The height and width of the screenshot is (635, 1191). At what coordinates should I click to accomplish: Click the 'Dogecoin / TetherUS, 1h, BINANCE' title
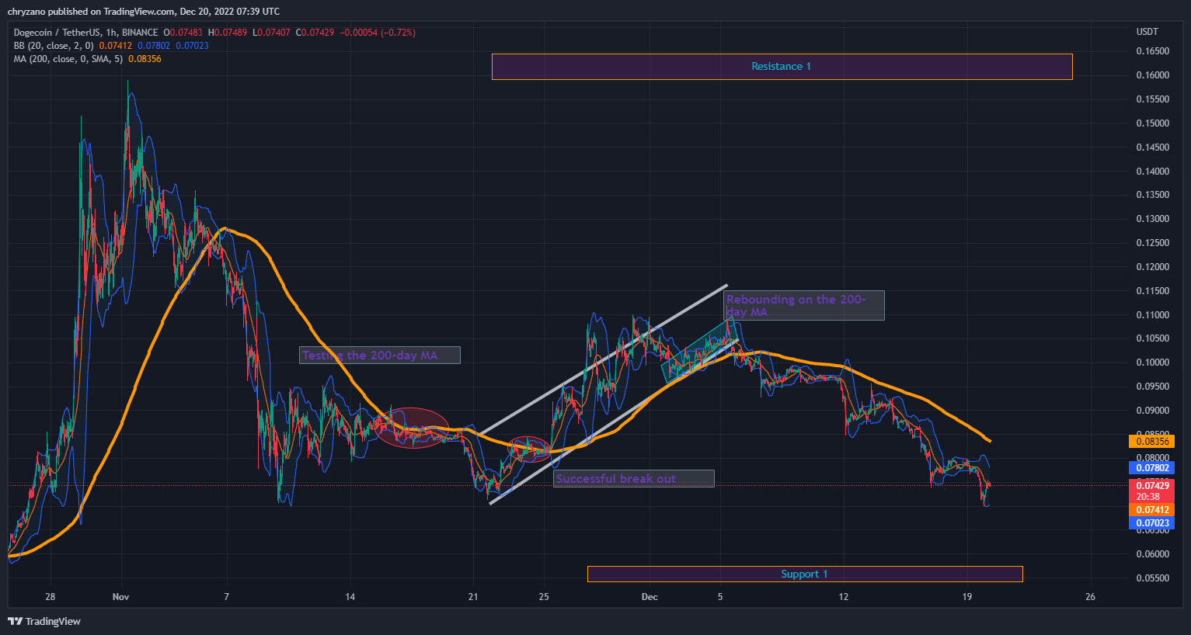tap(86, 33)
